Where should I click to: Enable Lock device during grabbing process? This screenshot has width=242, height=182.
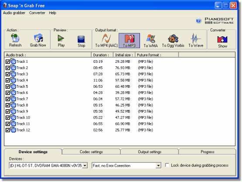click(x=167, y=165)
